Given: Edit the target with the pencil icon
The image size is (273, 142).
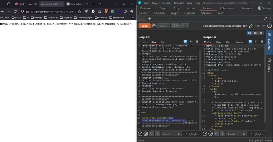Looking at the screenshot, I should tap(251, 25).
